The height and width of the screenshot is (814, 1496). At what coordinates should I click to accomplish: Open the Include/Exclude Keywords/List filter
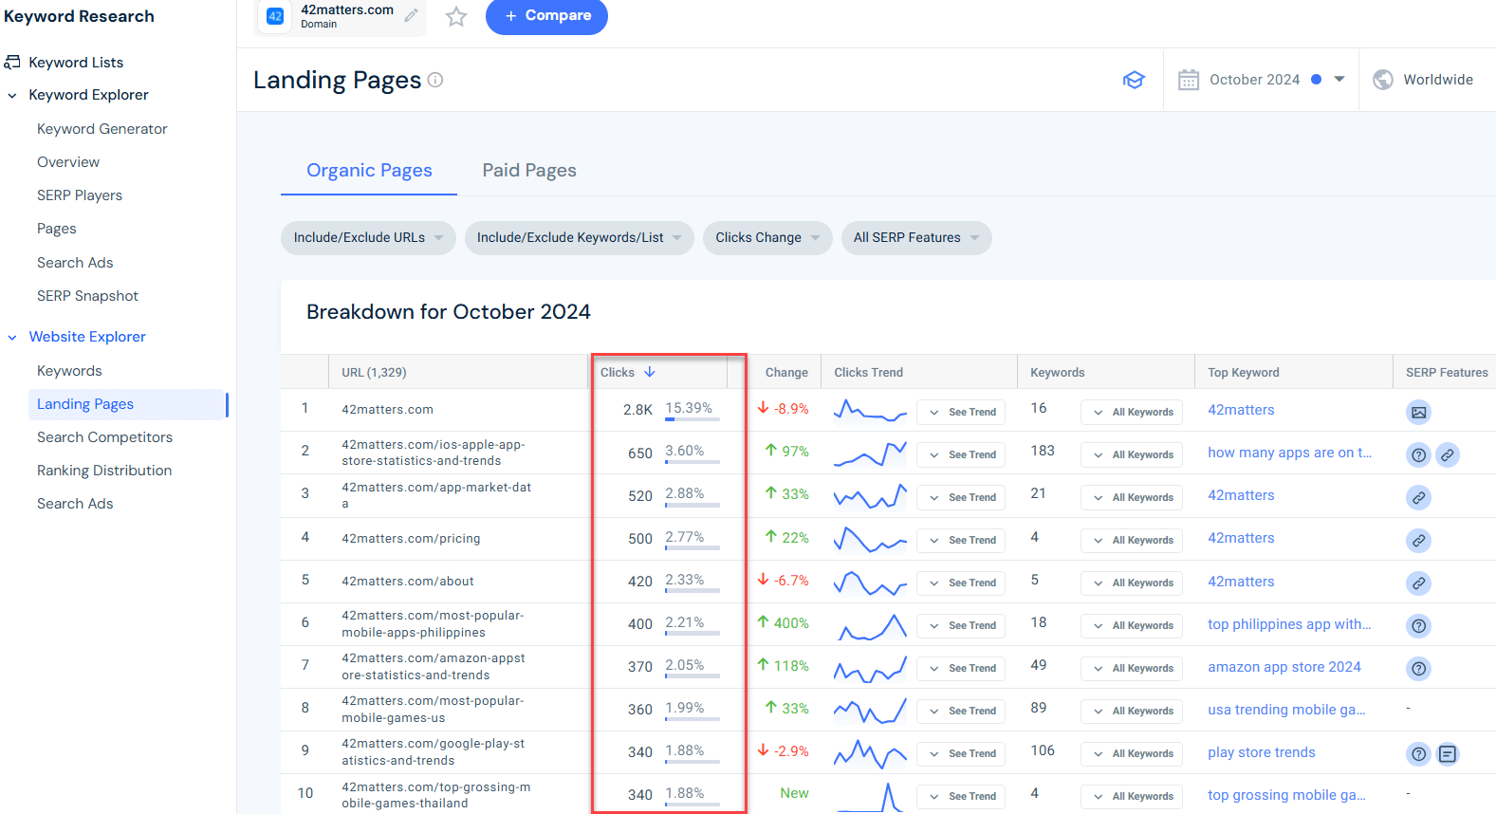pos(579,237)
